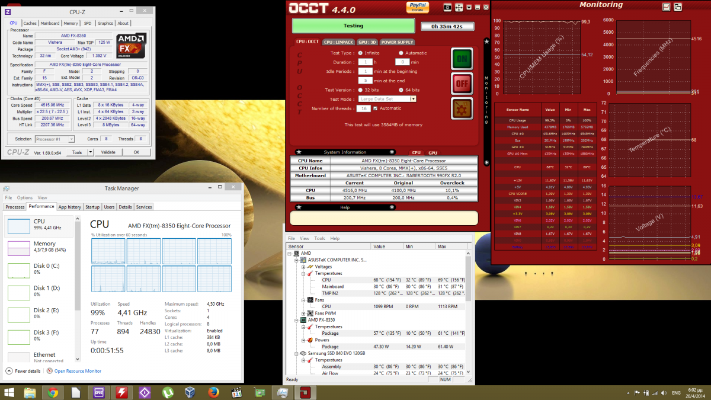Collapse the System Information section arrow
The height and width of the screenshot is (400, 711).
point(392,152)
